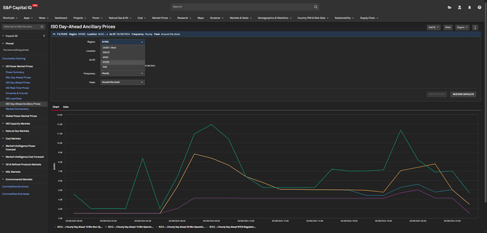Open the folder icon in header

(x=449, y=7)
